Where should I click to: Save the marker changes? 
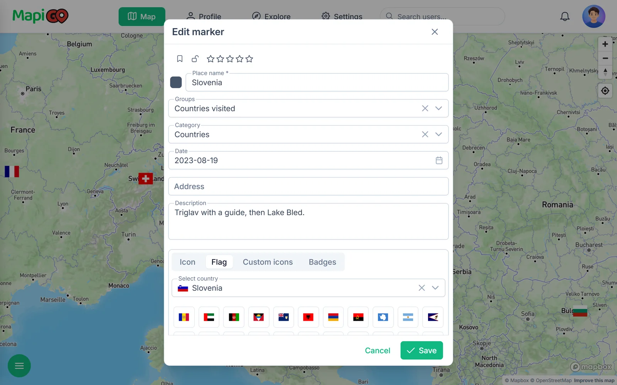point(421,350)
